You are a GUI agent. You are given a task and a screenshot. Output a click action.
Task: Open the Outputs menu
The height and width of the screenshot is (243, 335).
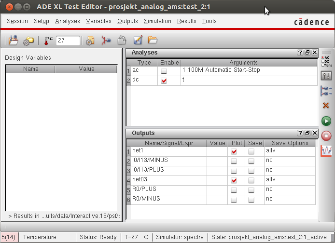pyautogui.click(x=127, y=21)
